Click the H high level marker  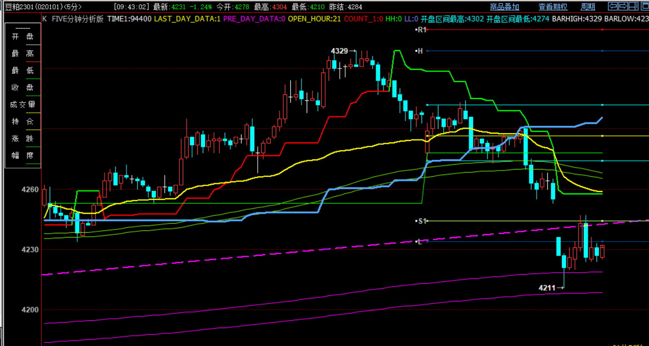pyautogui.click(x=420, y=51)
